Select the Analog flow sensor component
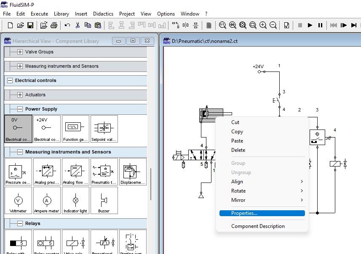Viewport: 361px width, 254px height. coord(75,172)
